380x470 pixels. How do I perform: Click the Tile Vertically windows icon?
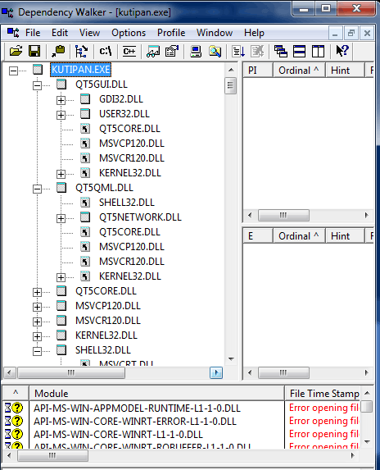318,51
